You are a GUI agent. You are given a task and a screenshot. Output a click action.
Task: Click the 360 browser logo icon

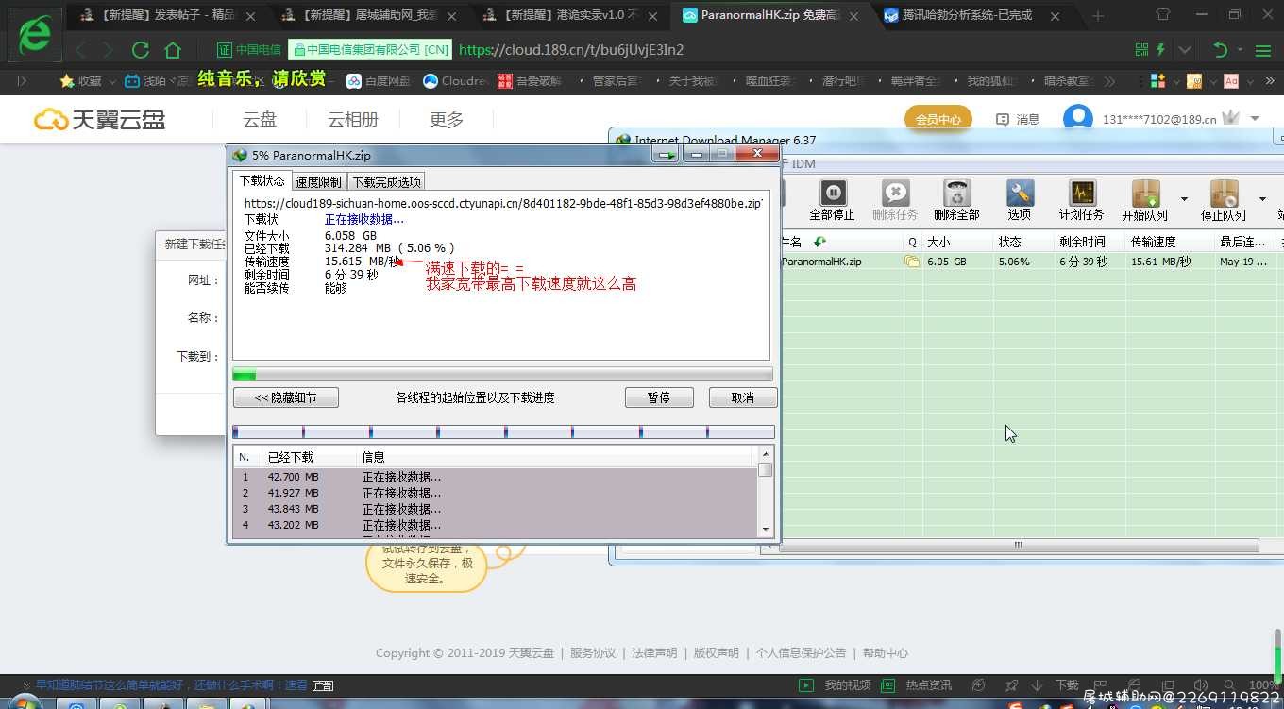34,34
